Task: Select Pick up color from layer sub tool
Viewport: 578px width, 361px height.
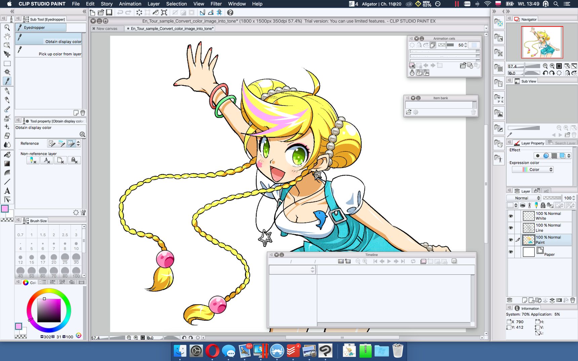Action: [49, 51]
